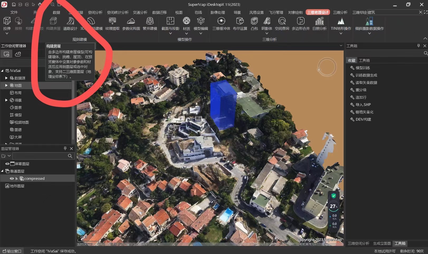428x254 pixels.
Task: Switch to 三维分析 ribbon tab
Action: click(x=340, y=12)
